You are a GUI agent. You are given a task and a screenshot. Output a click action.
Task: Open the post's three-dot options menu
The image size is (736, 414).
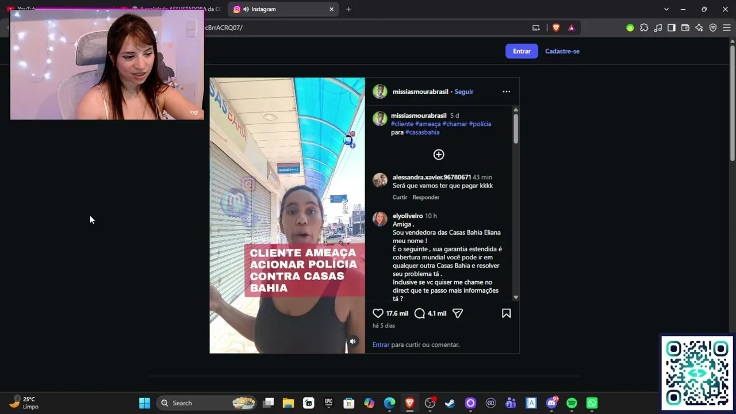coord(506,91)
